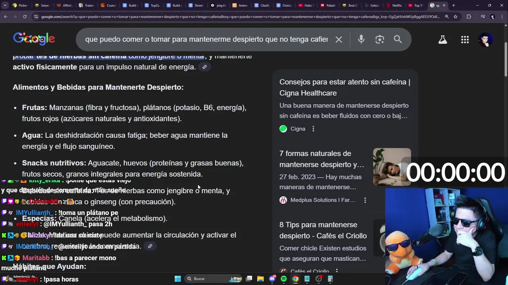Reload the current page
Image resolution: width=508 pixels, height=285 pixels.
click(25, 17)
